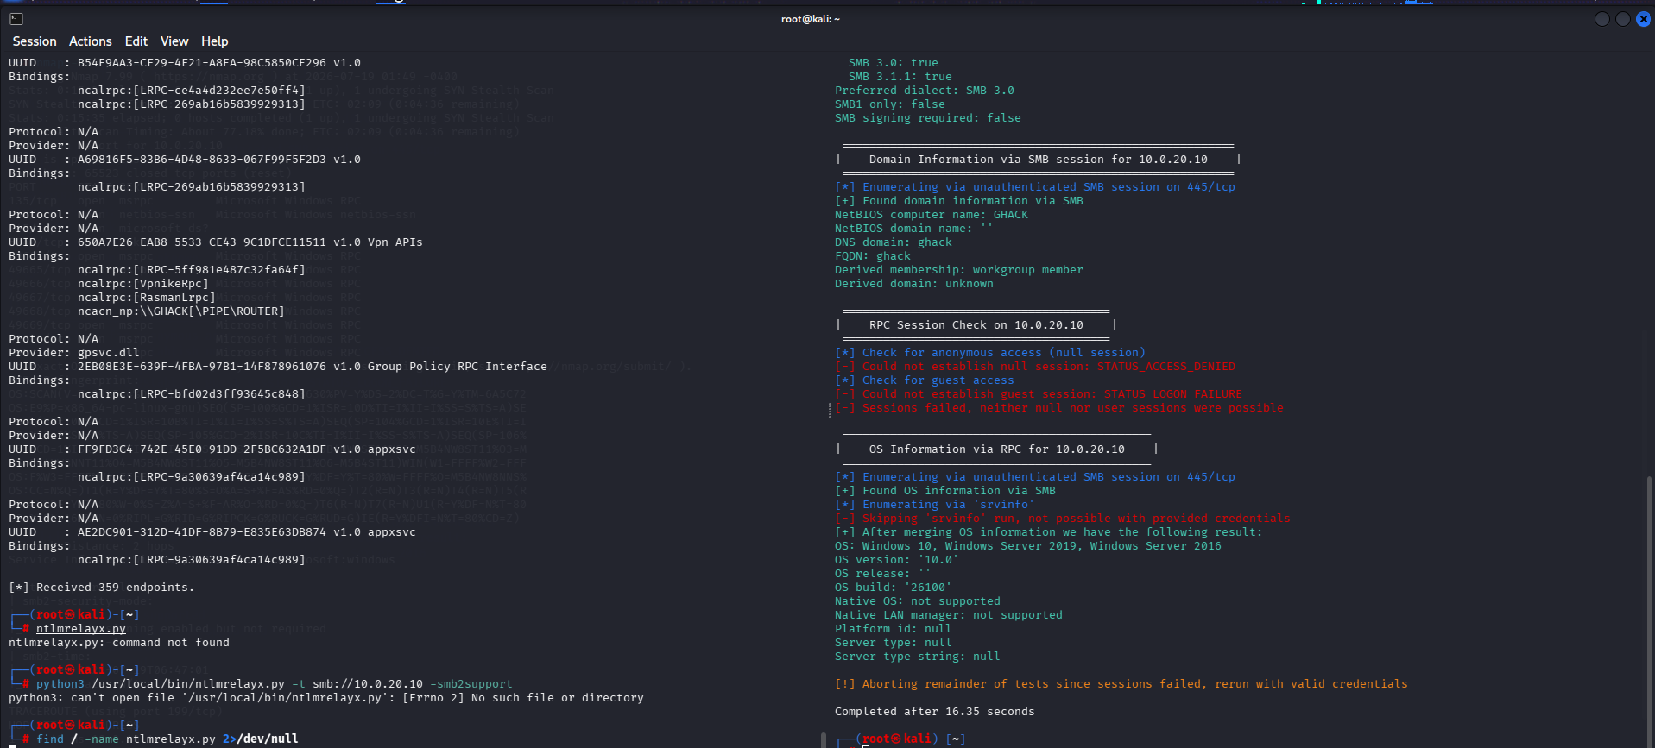Image resolution: width=1655 pixels, height=748 pixels.
Task: Open the Actions menu
Action: coord(91,41)
